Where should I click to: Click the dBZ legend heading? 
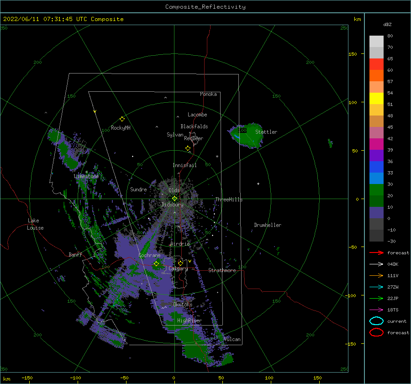tap(387, 24)
